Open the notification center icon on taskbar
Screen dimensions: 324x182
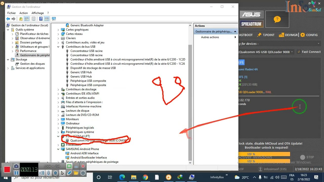click(x=316, y=177)
